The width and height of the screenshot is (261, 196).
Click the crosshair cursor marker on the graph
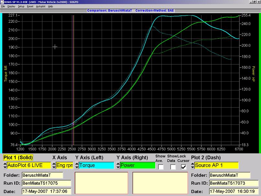[55, 47]
